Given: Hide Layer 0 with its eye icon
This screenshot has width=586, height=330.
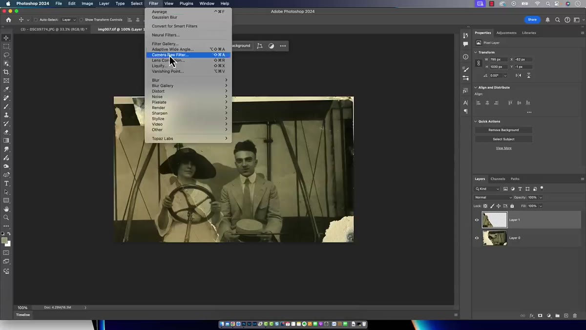Looking at the screenshot, I should click(x=477, y=238).
